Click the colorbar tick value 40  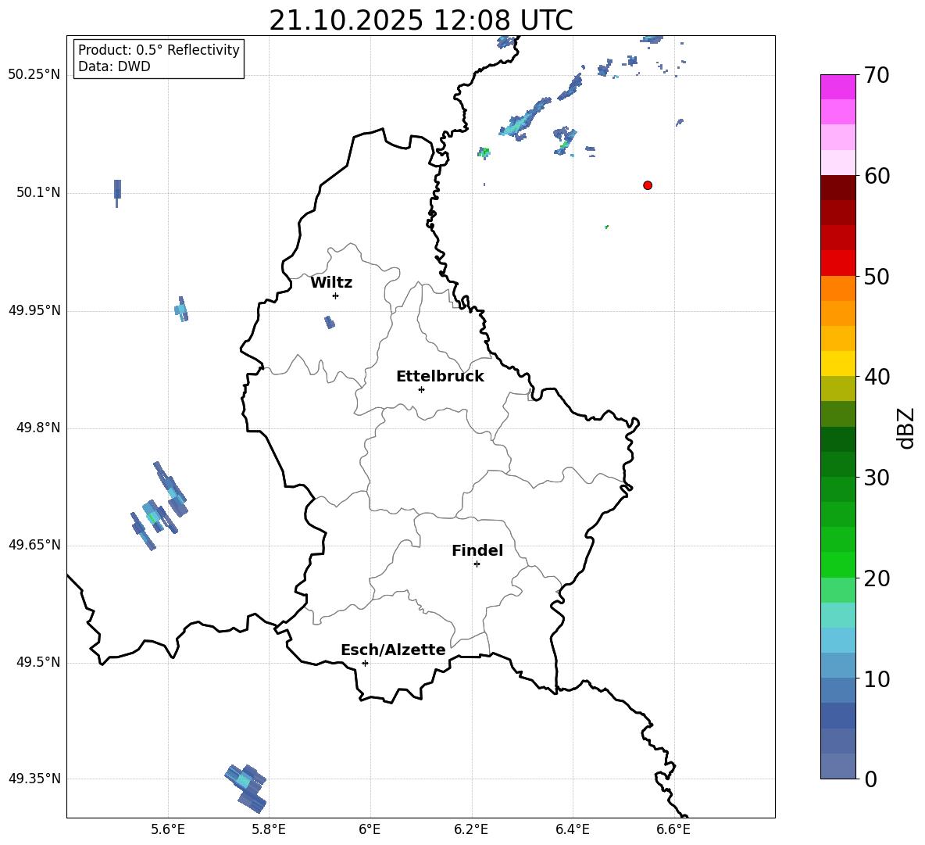[877, 377]
